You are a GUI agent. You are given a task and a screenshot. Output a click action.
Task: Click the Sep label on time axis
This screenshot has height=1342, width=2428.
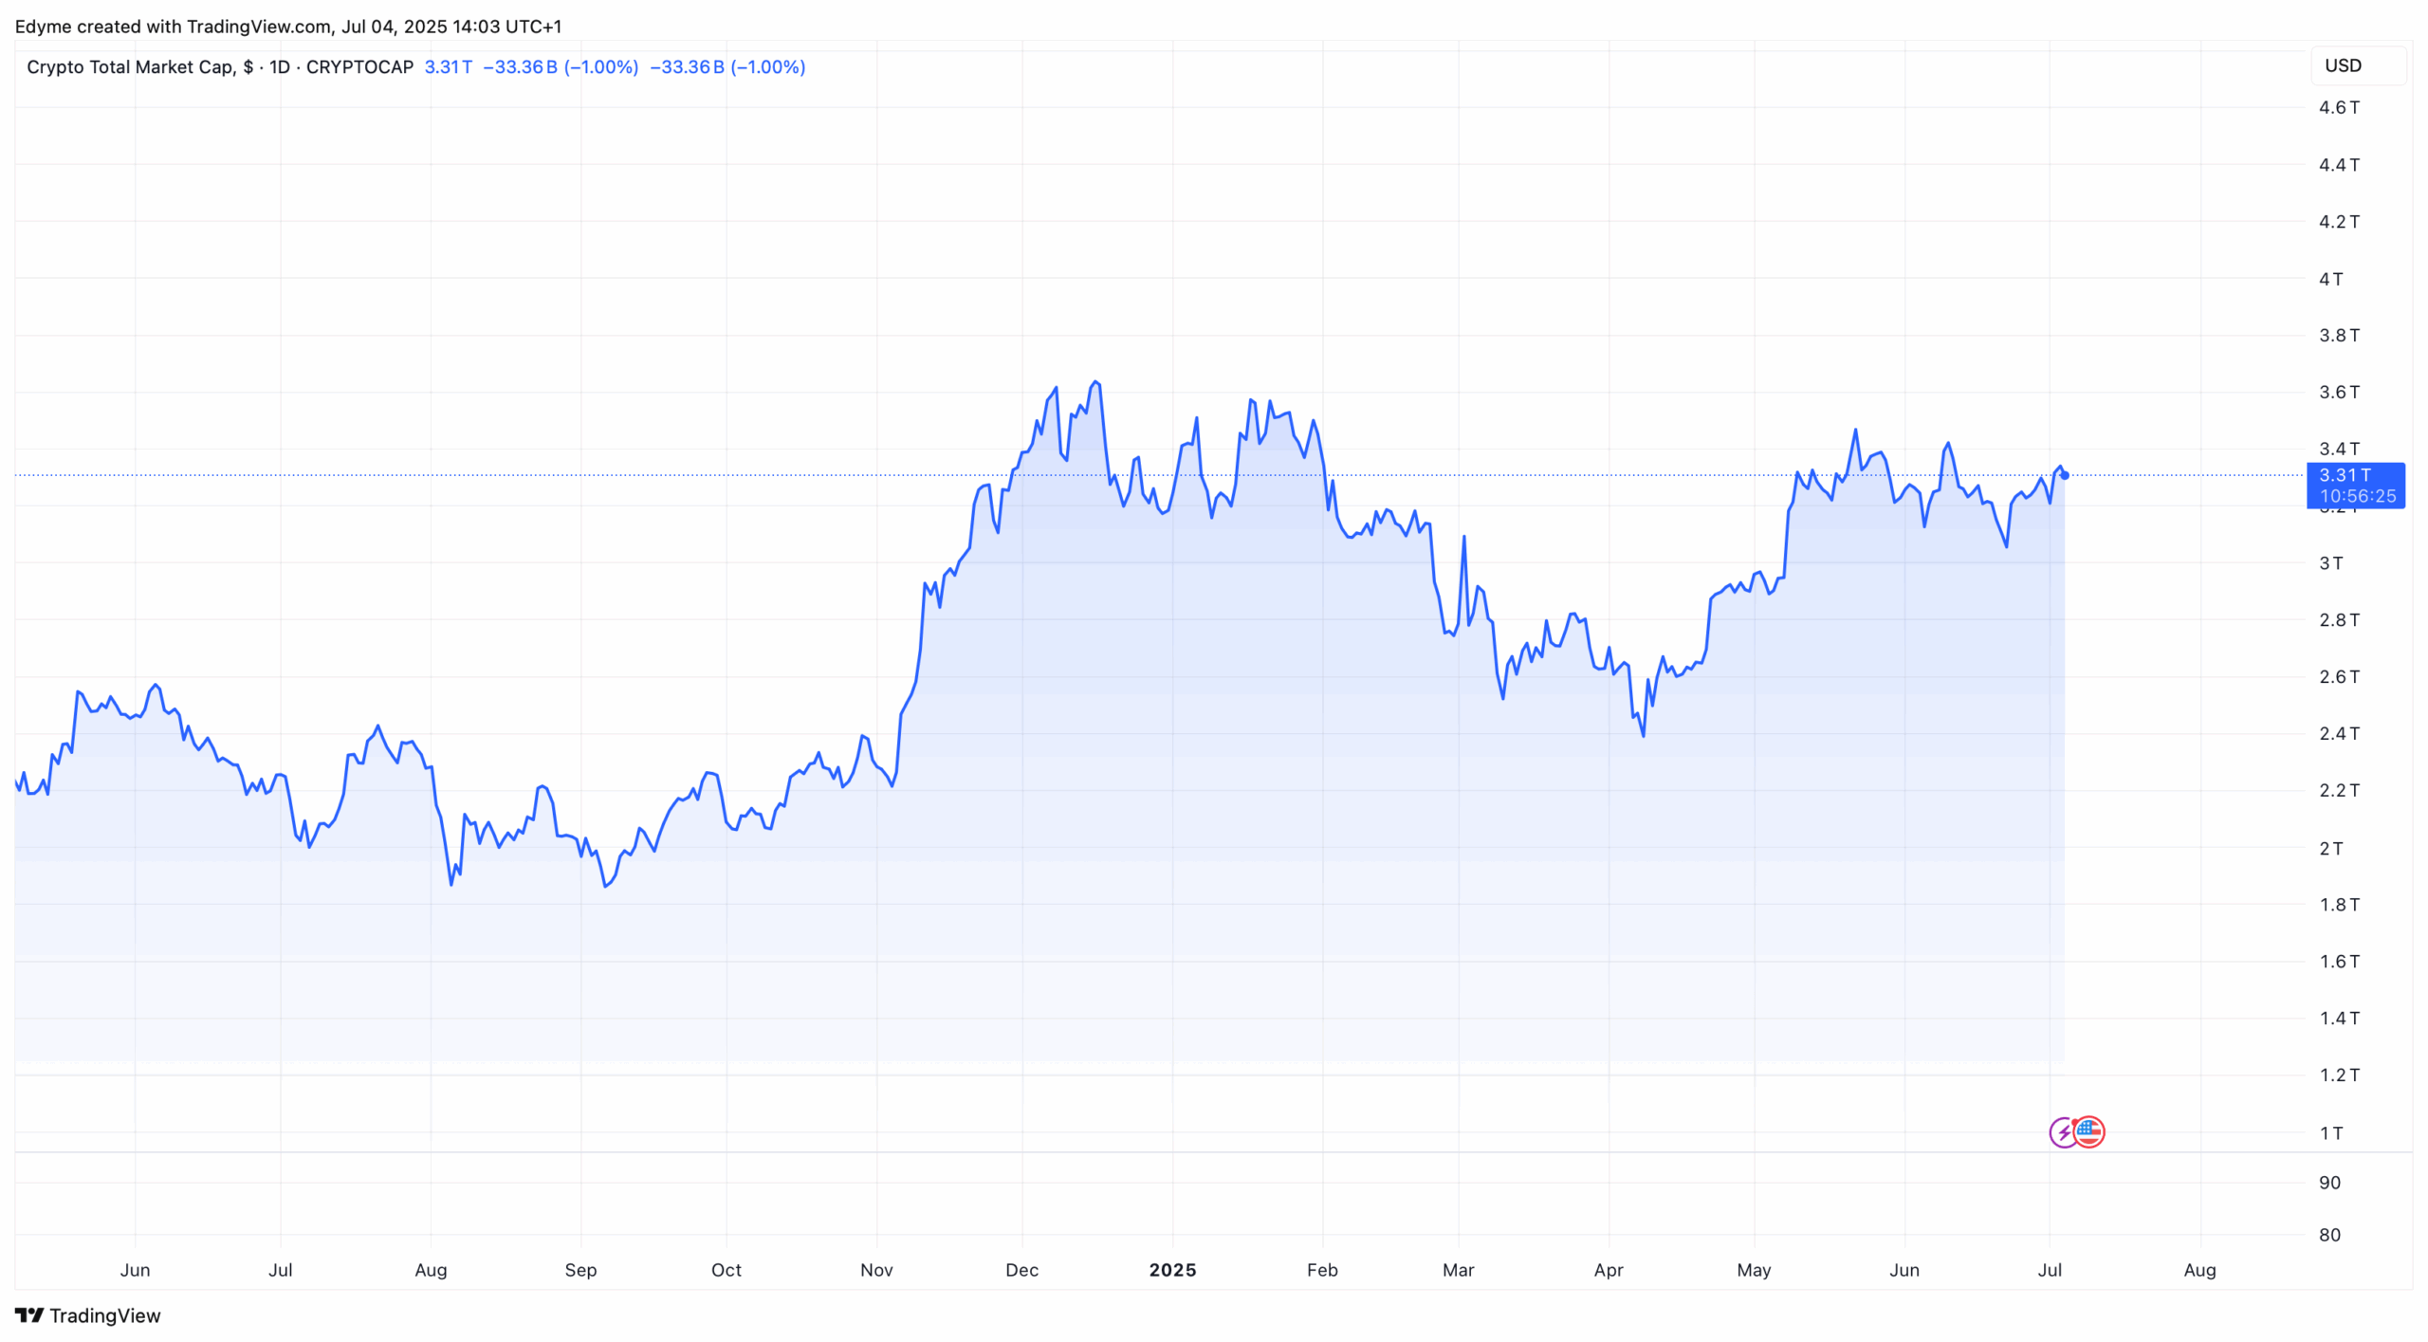point(580,1270)
